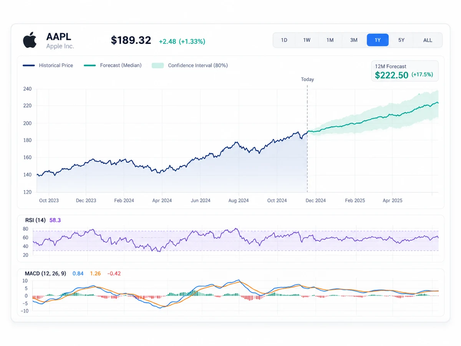Click the Apple logo icon
Viewport: 461px width, 346px height.
point(30,40)
